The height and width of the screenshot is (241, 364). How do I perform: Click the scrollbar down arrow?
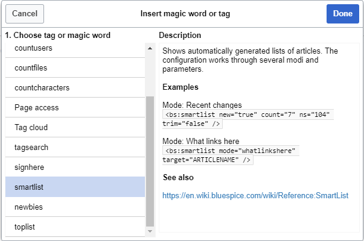click(x=150, y=231)
